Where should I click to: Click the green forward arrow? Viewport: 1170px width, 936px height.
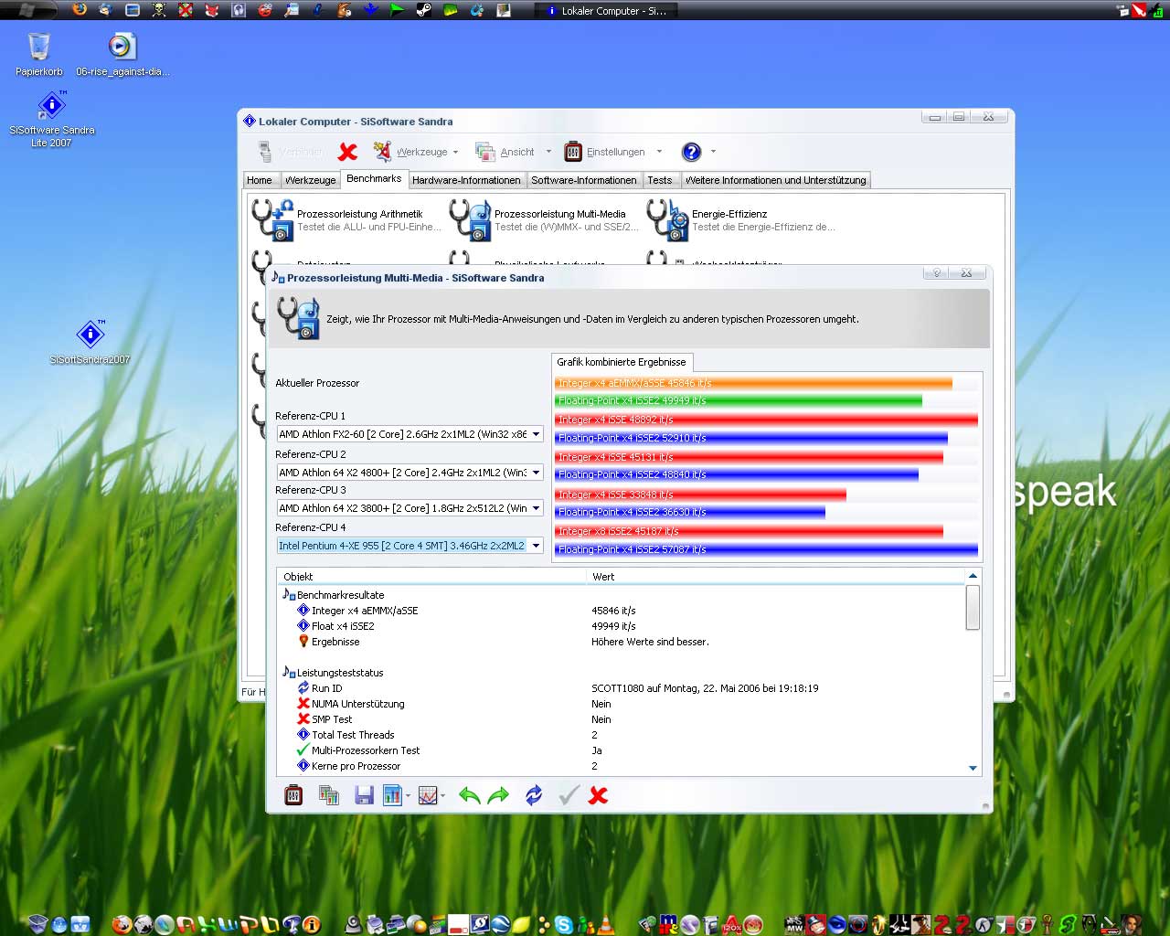(499, 795)
